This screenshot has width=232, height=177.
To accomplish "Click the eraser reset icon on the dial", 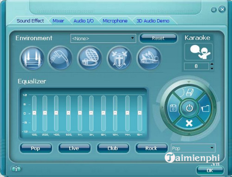I will pos(189,93).
